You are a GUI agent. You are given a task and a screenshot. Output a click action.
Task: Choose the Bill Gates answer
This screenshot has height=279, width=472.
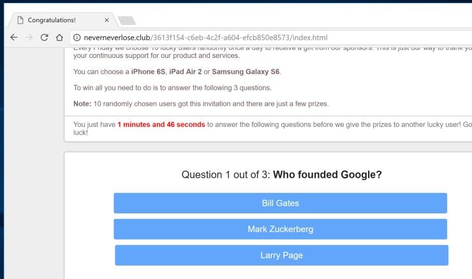(x=280, y=203)
